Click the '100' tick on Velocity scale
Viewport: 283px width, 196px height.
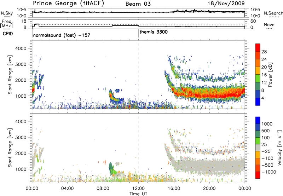pyautogui.click(x=266, y=138)
